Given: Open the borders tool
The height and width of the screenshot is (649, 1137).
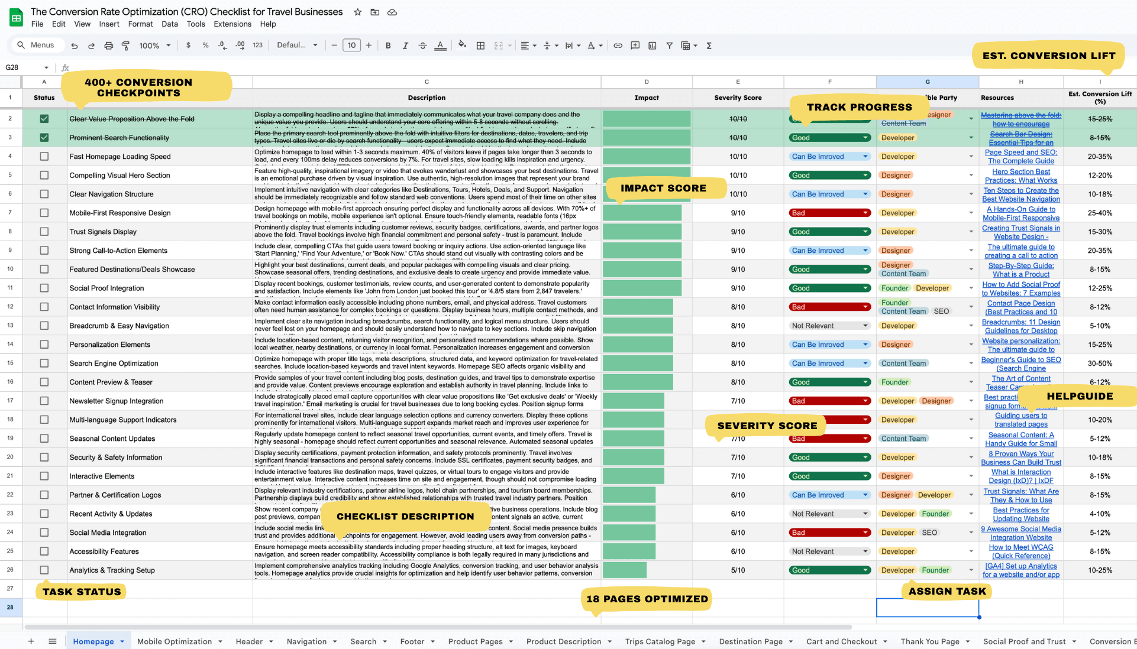Looking at the screenshot, I should pos(480,46).
